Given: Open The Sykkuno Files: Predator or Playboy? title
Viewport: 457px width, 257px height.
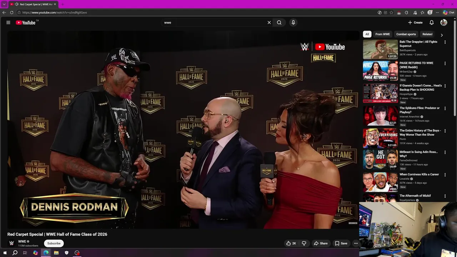Looking at the screenshot, I should coord(420,110).
